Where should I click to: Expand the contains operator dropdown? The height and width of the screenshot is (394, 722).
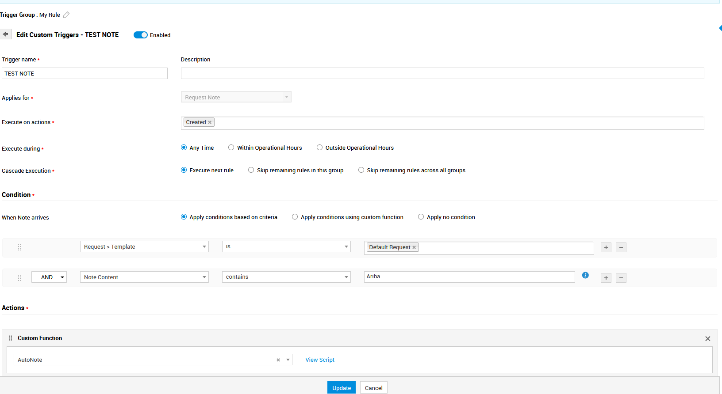[x=286, y=277]
